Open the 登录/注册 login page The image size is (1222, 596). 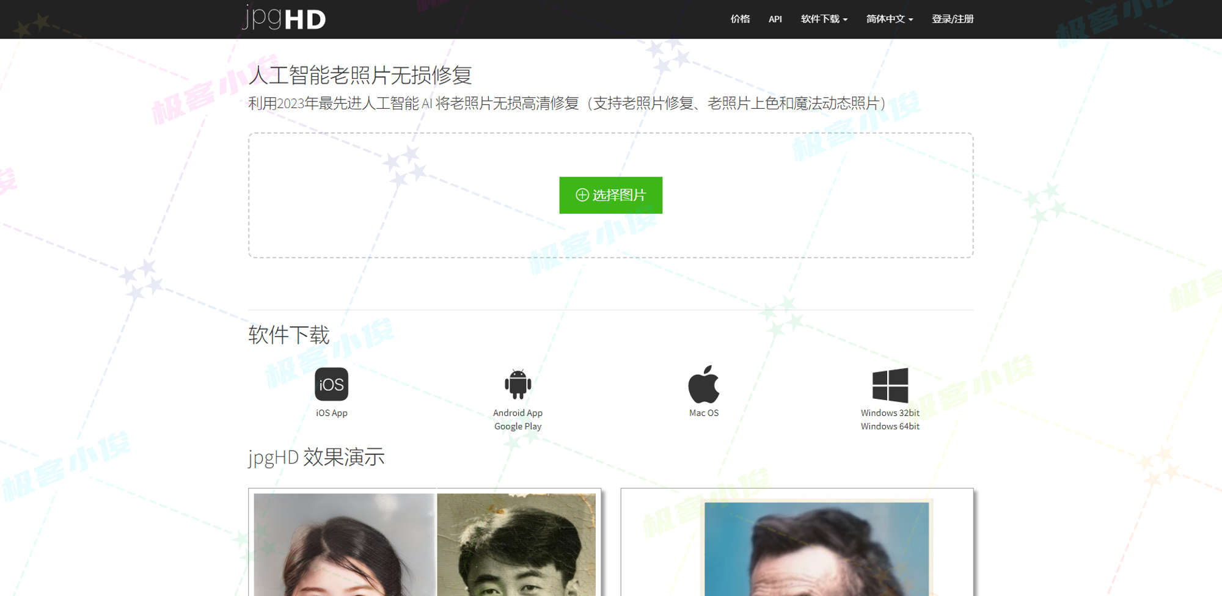point(953,19)
